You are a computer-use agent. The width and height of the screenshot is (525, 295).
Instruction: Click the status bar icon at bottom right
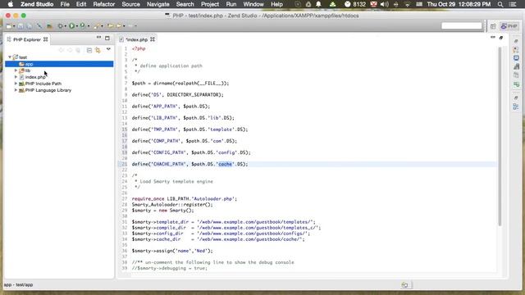[x=404, y=285]
